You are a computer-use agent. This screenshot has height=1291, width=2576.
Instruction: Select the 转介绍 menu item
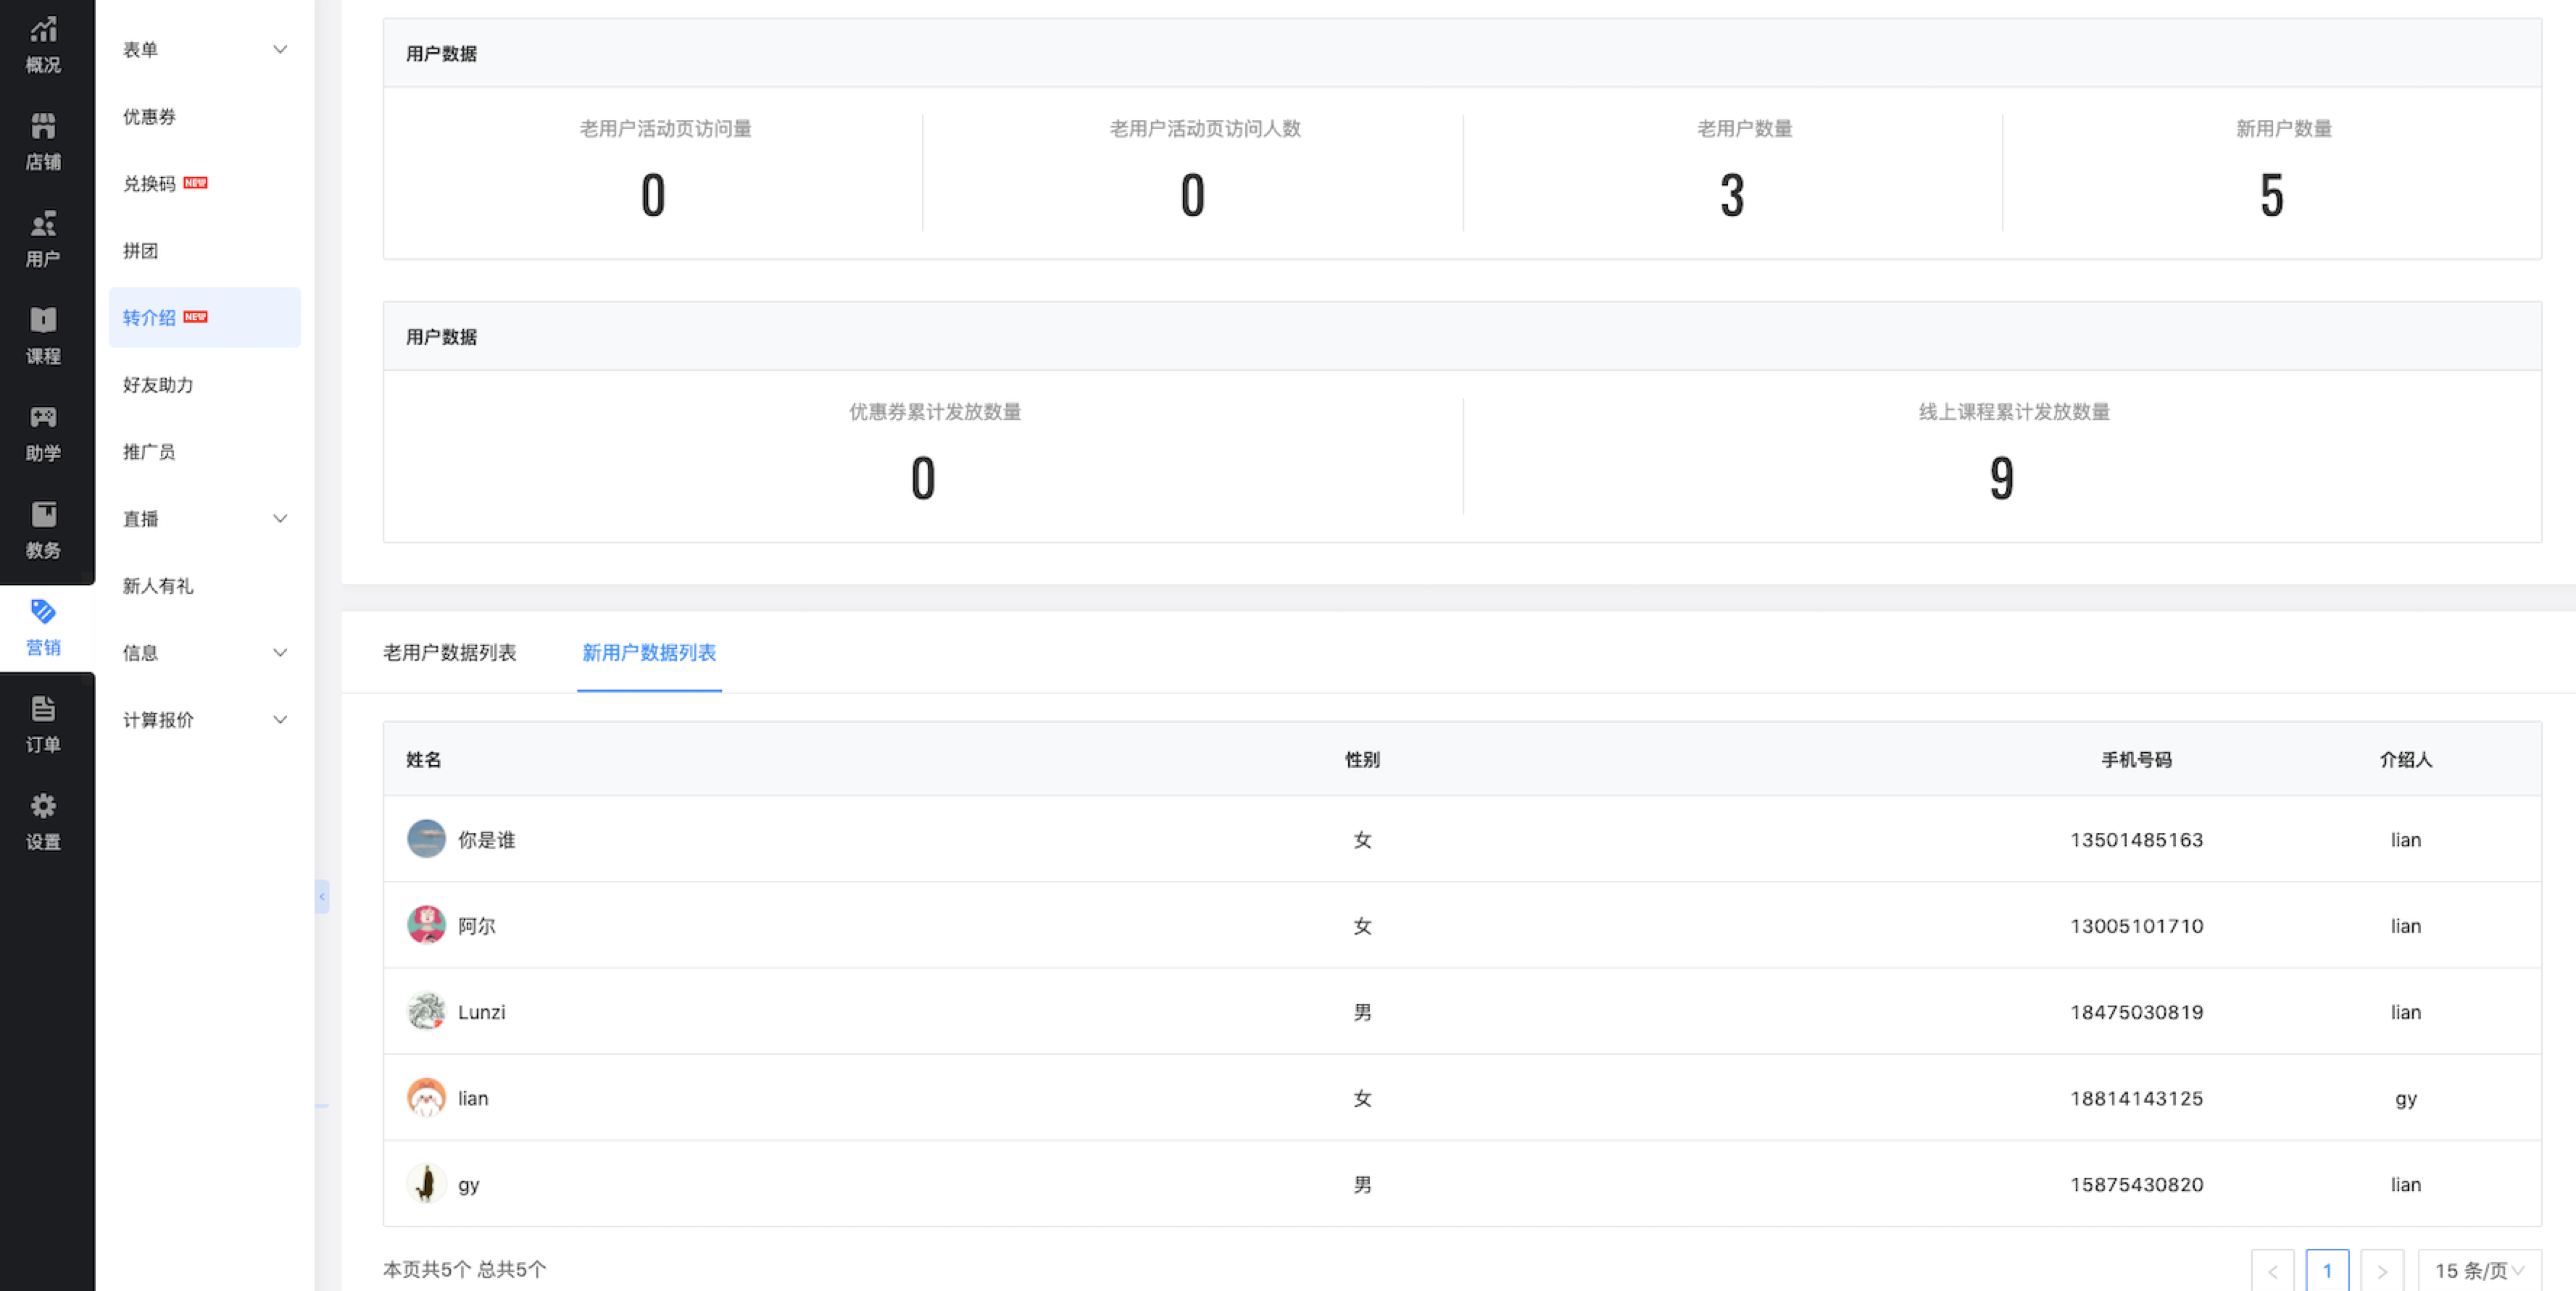(x=204, y=318)
